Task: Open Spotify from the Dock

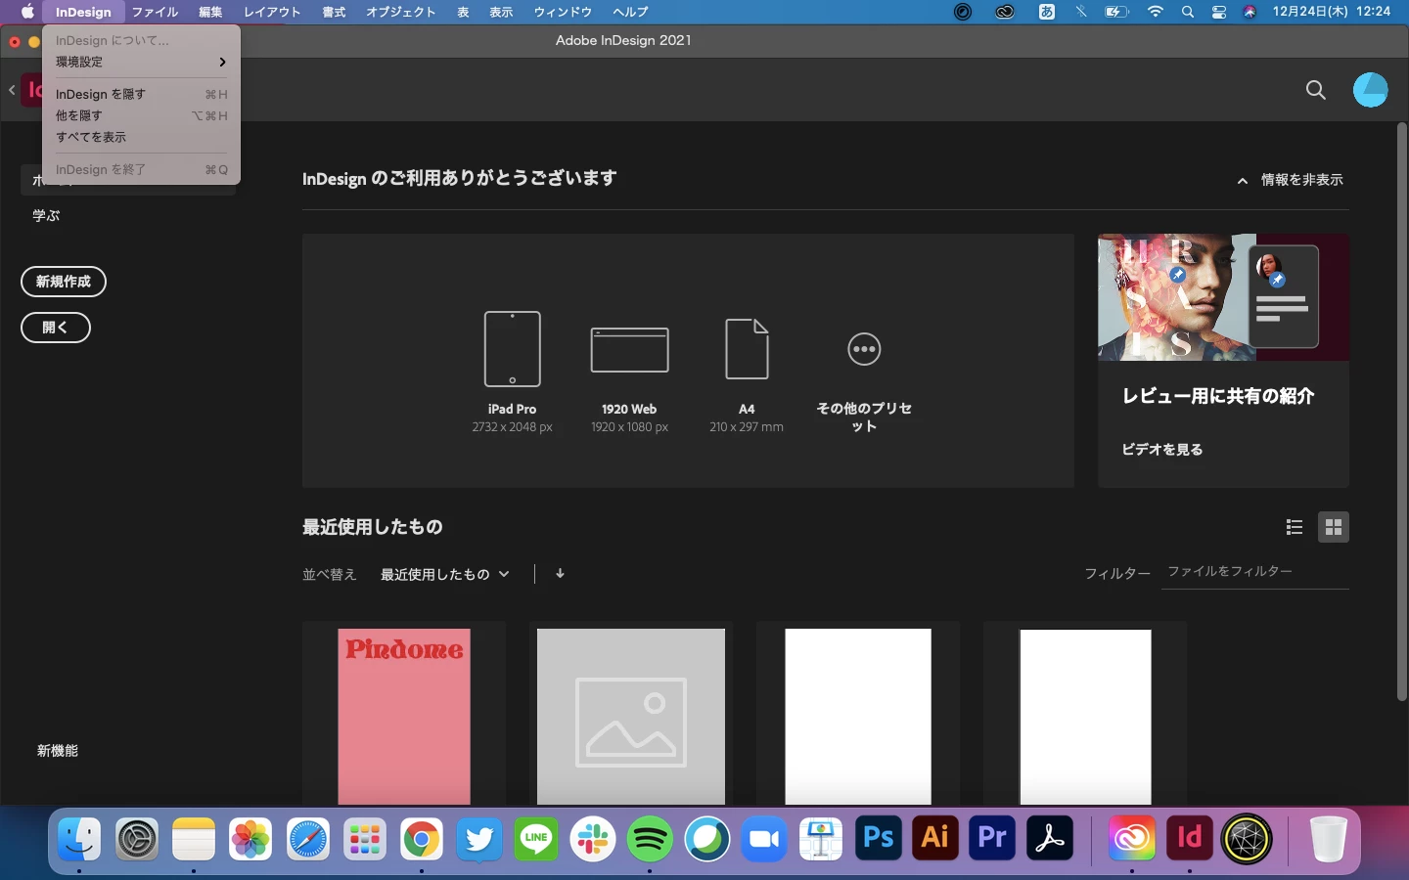Action: point(650,838)
